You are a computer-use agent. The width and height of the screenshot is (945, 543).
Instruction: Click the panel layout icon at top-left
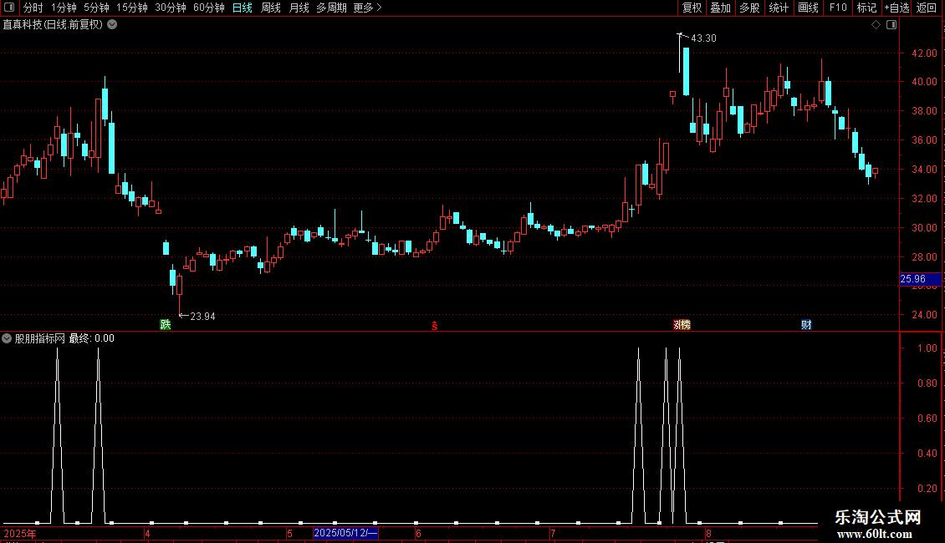tap(9, 8)
